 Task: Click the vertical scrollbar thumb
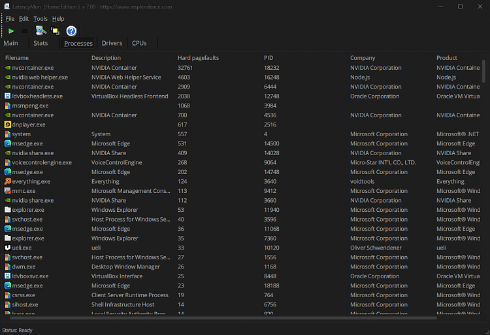point(483,71)
